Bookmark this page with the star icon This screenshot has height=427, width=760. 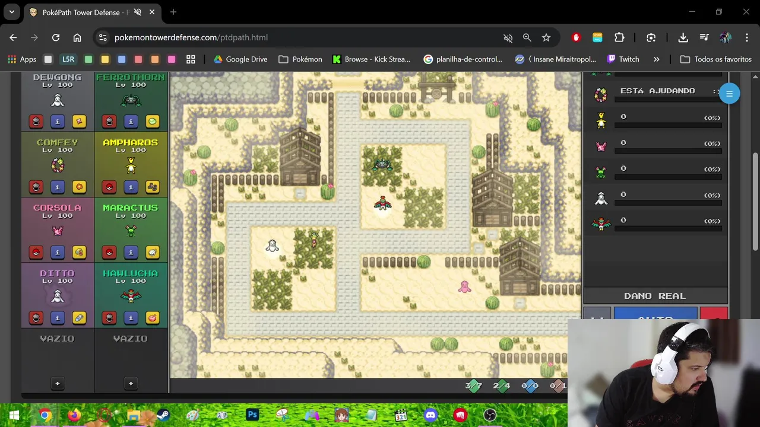[x=546, y=37]
